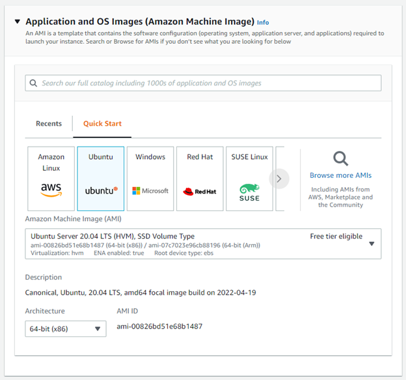Select the Ubuntu AMI card
The width and height of the screenshot is (406, 380).
pyautogui.click(x=101, y=179)
